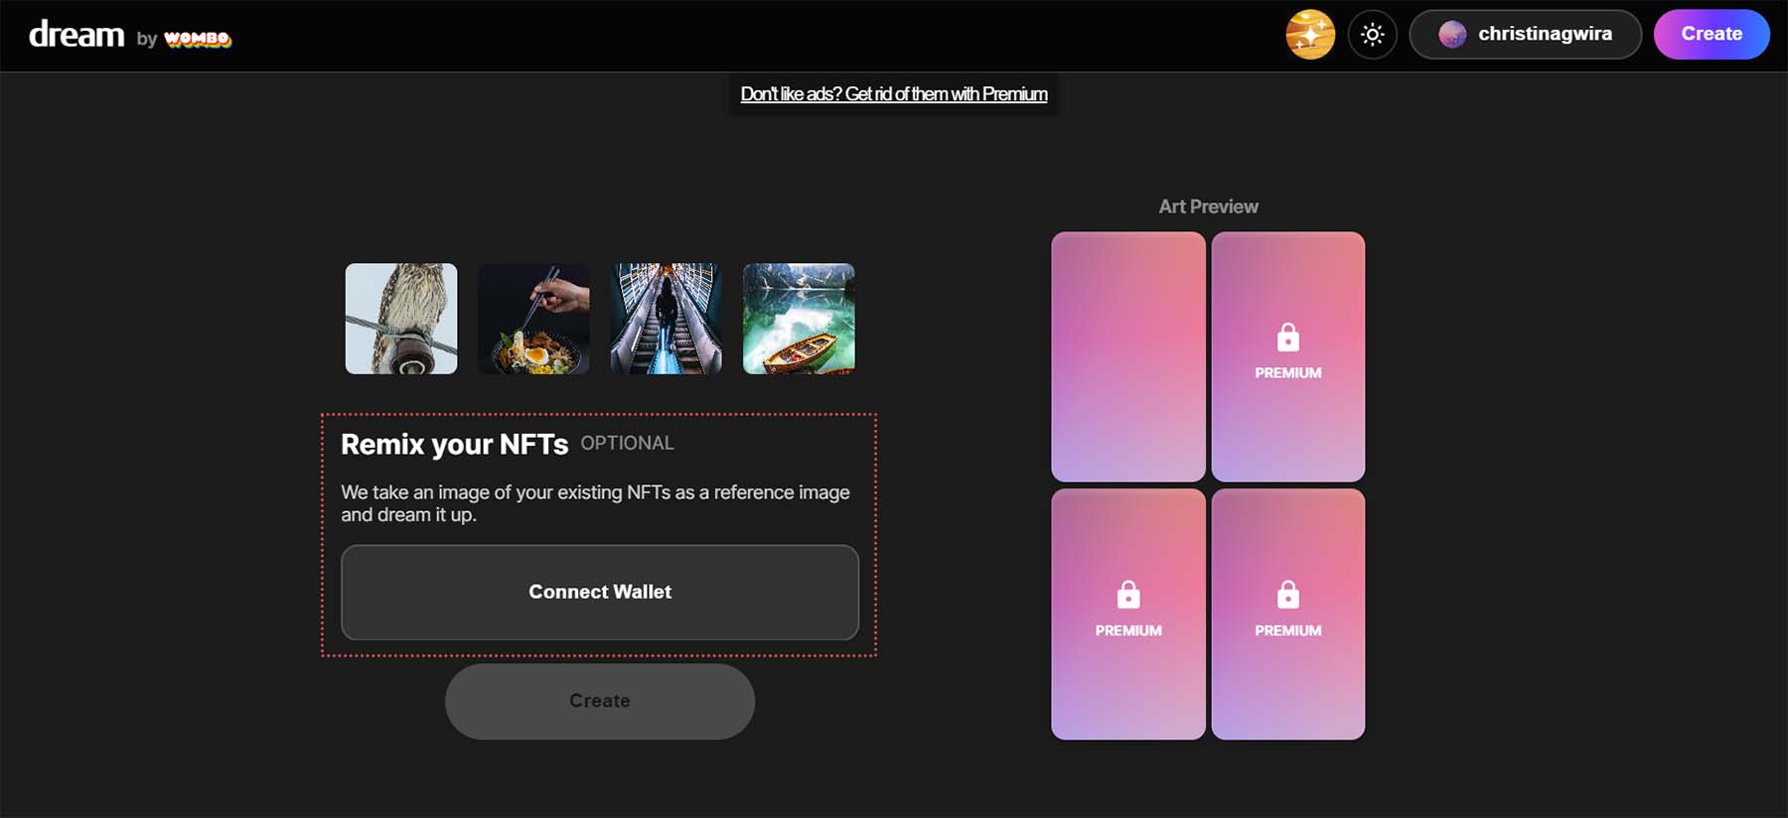Click the 'Remix your NFTs' heading
This screenshot has height=818, width=1788.
pyautogui.click(x=454, y=444)
